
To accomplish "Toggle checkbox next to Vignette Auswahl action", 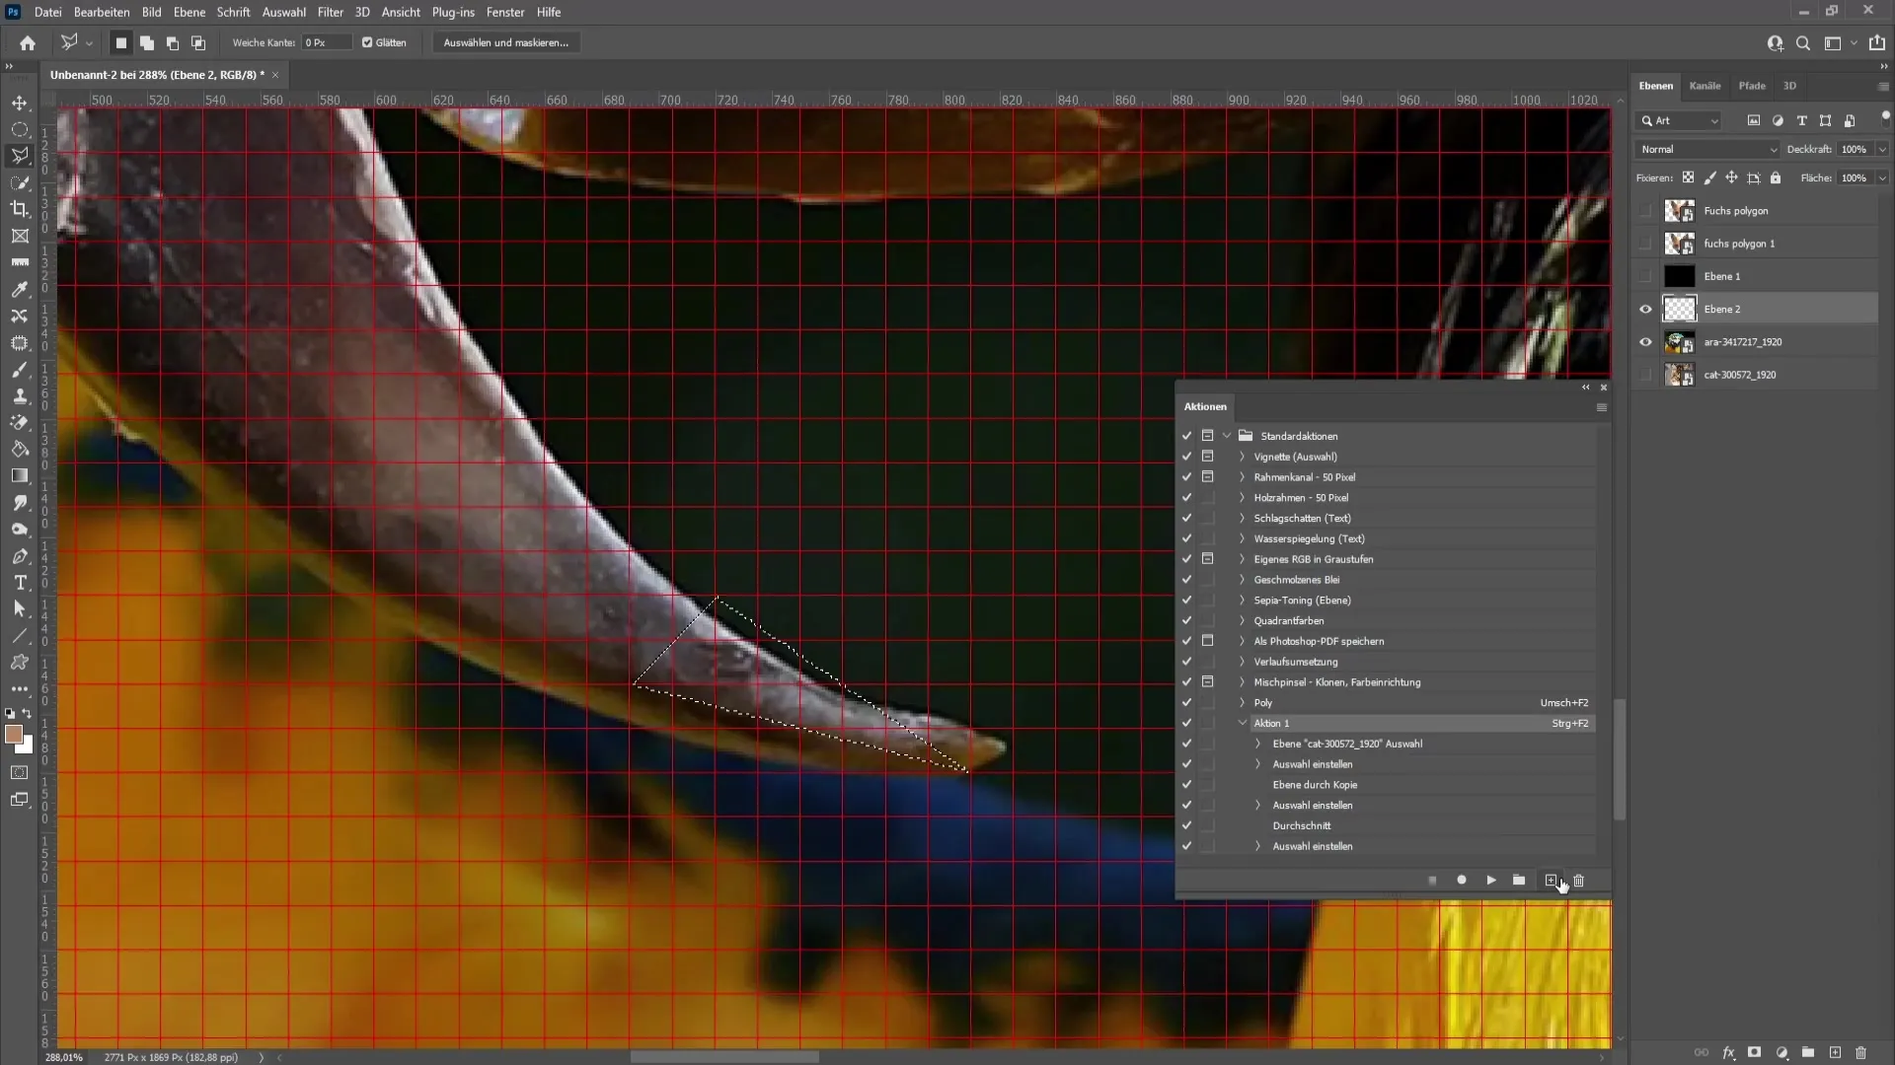I will tap(1187, 457).
